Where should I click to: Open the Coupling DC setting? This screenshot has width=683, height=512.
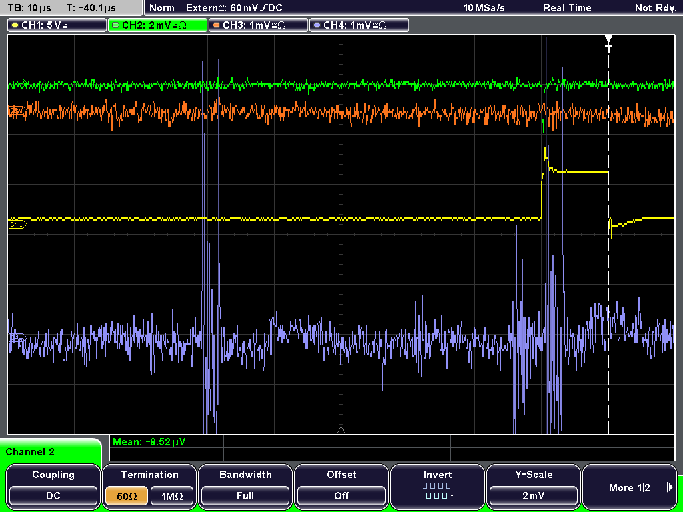pos(53,485)
